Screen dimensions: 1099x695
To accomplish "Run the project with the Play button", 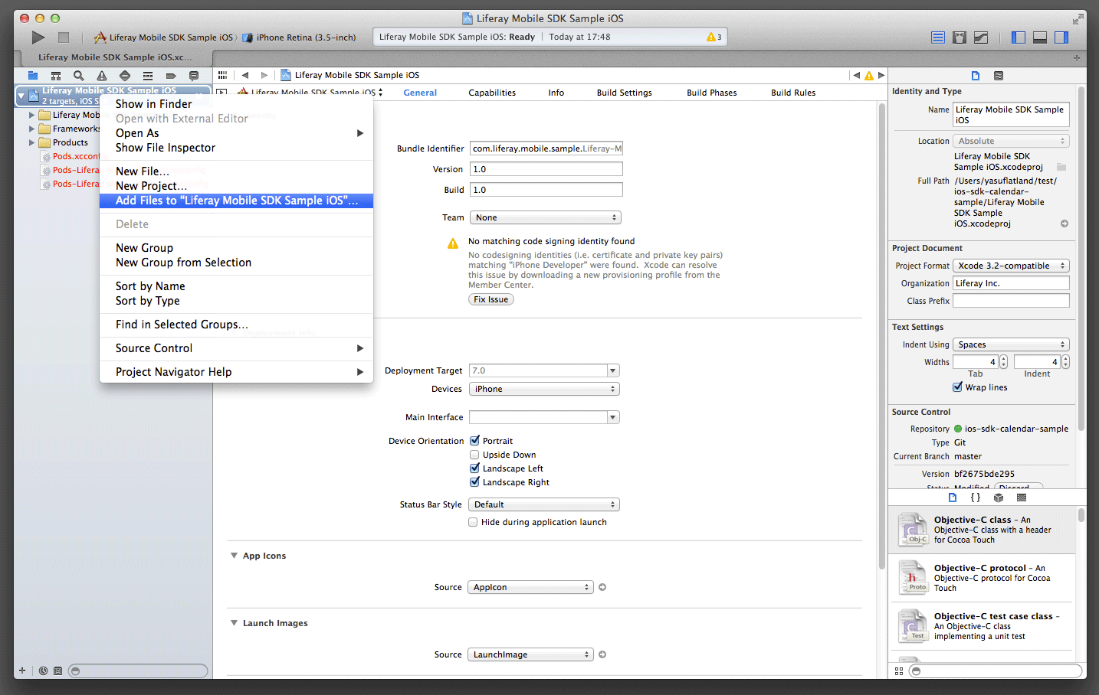I will 38,37.
